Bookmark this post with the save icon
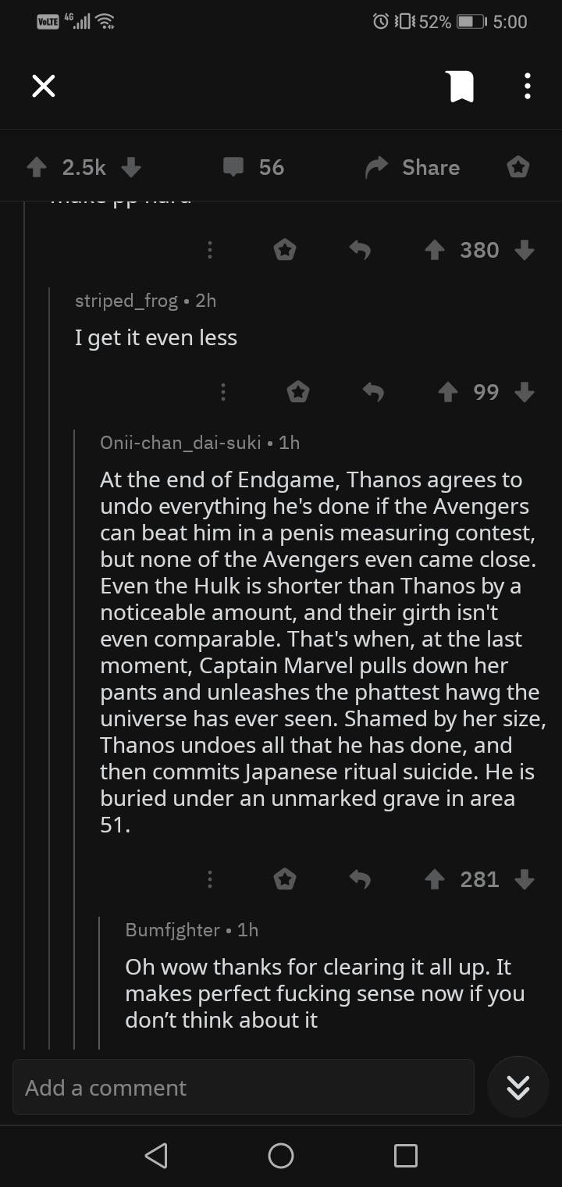 pyautogui.click(x=461, y=86)
